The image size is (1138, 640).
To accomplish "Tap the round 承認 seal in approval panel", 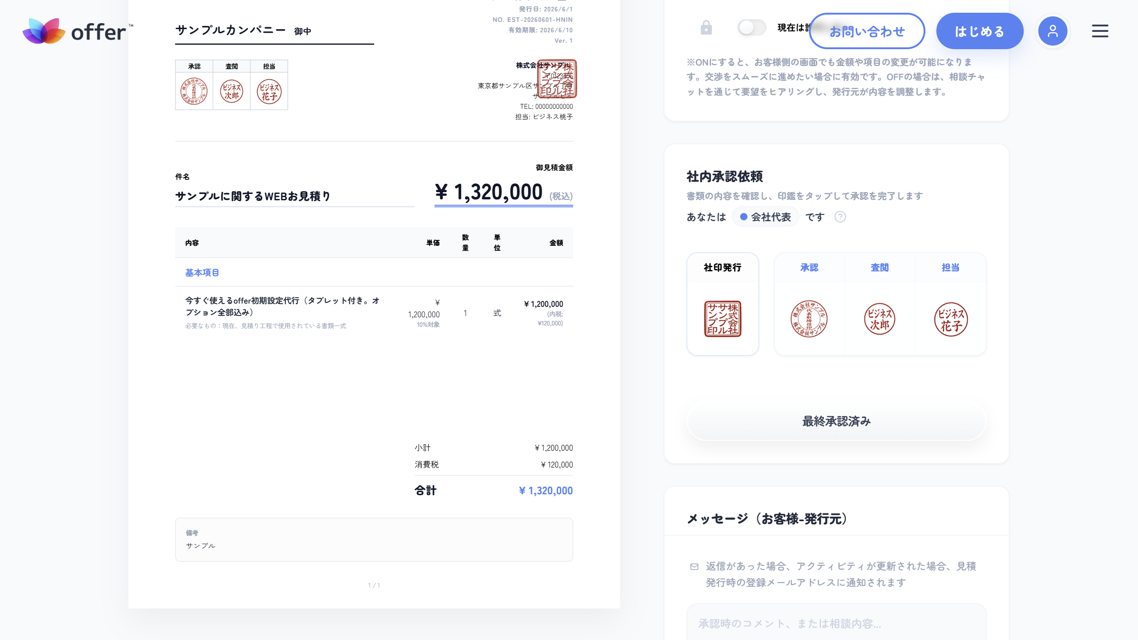I will coord(809,319).
